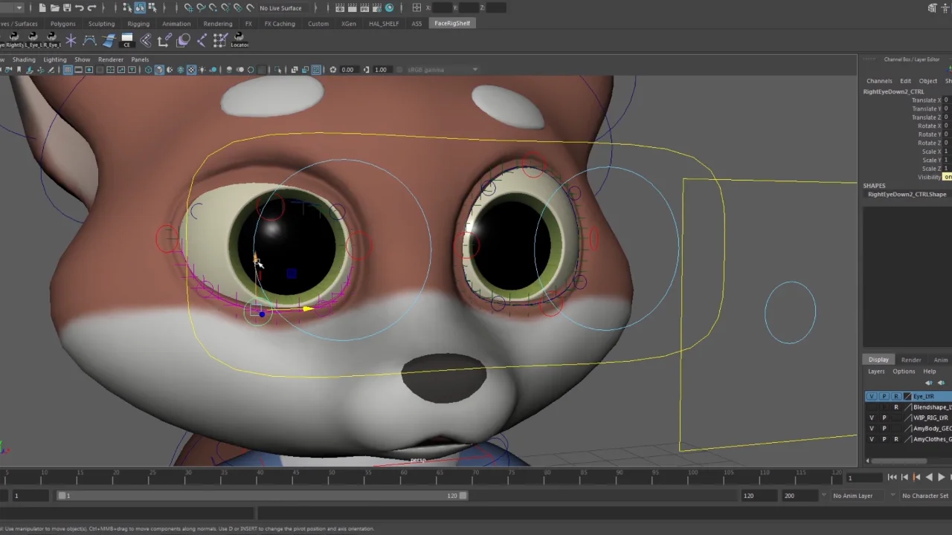Switch to the Animation shelf tab
The image size is (952, 535).
click(176, 24)
